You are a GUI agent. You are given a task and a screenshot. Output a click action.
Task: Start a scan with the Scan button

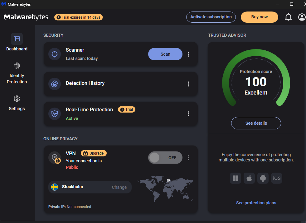[x=165, y=54]
